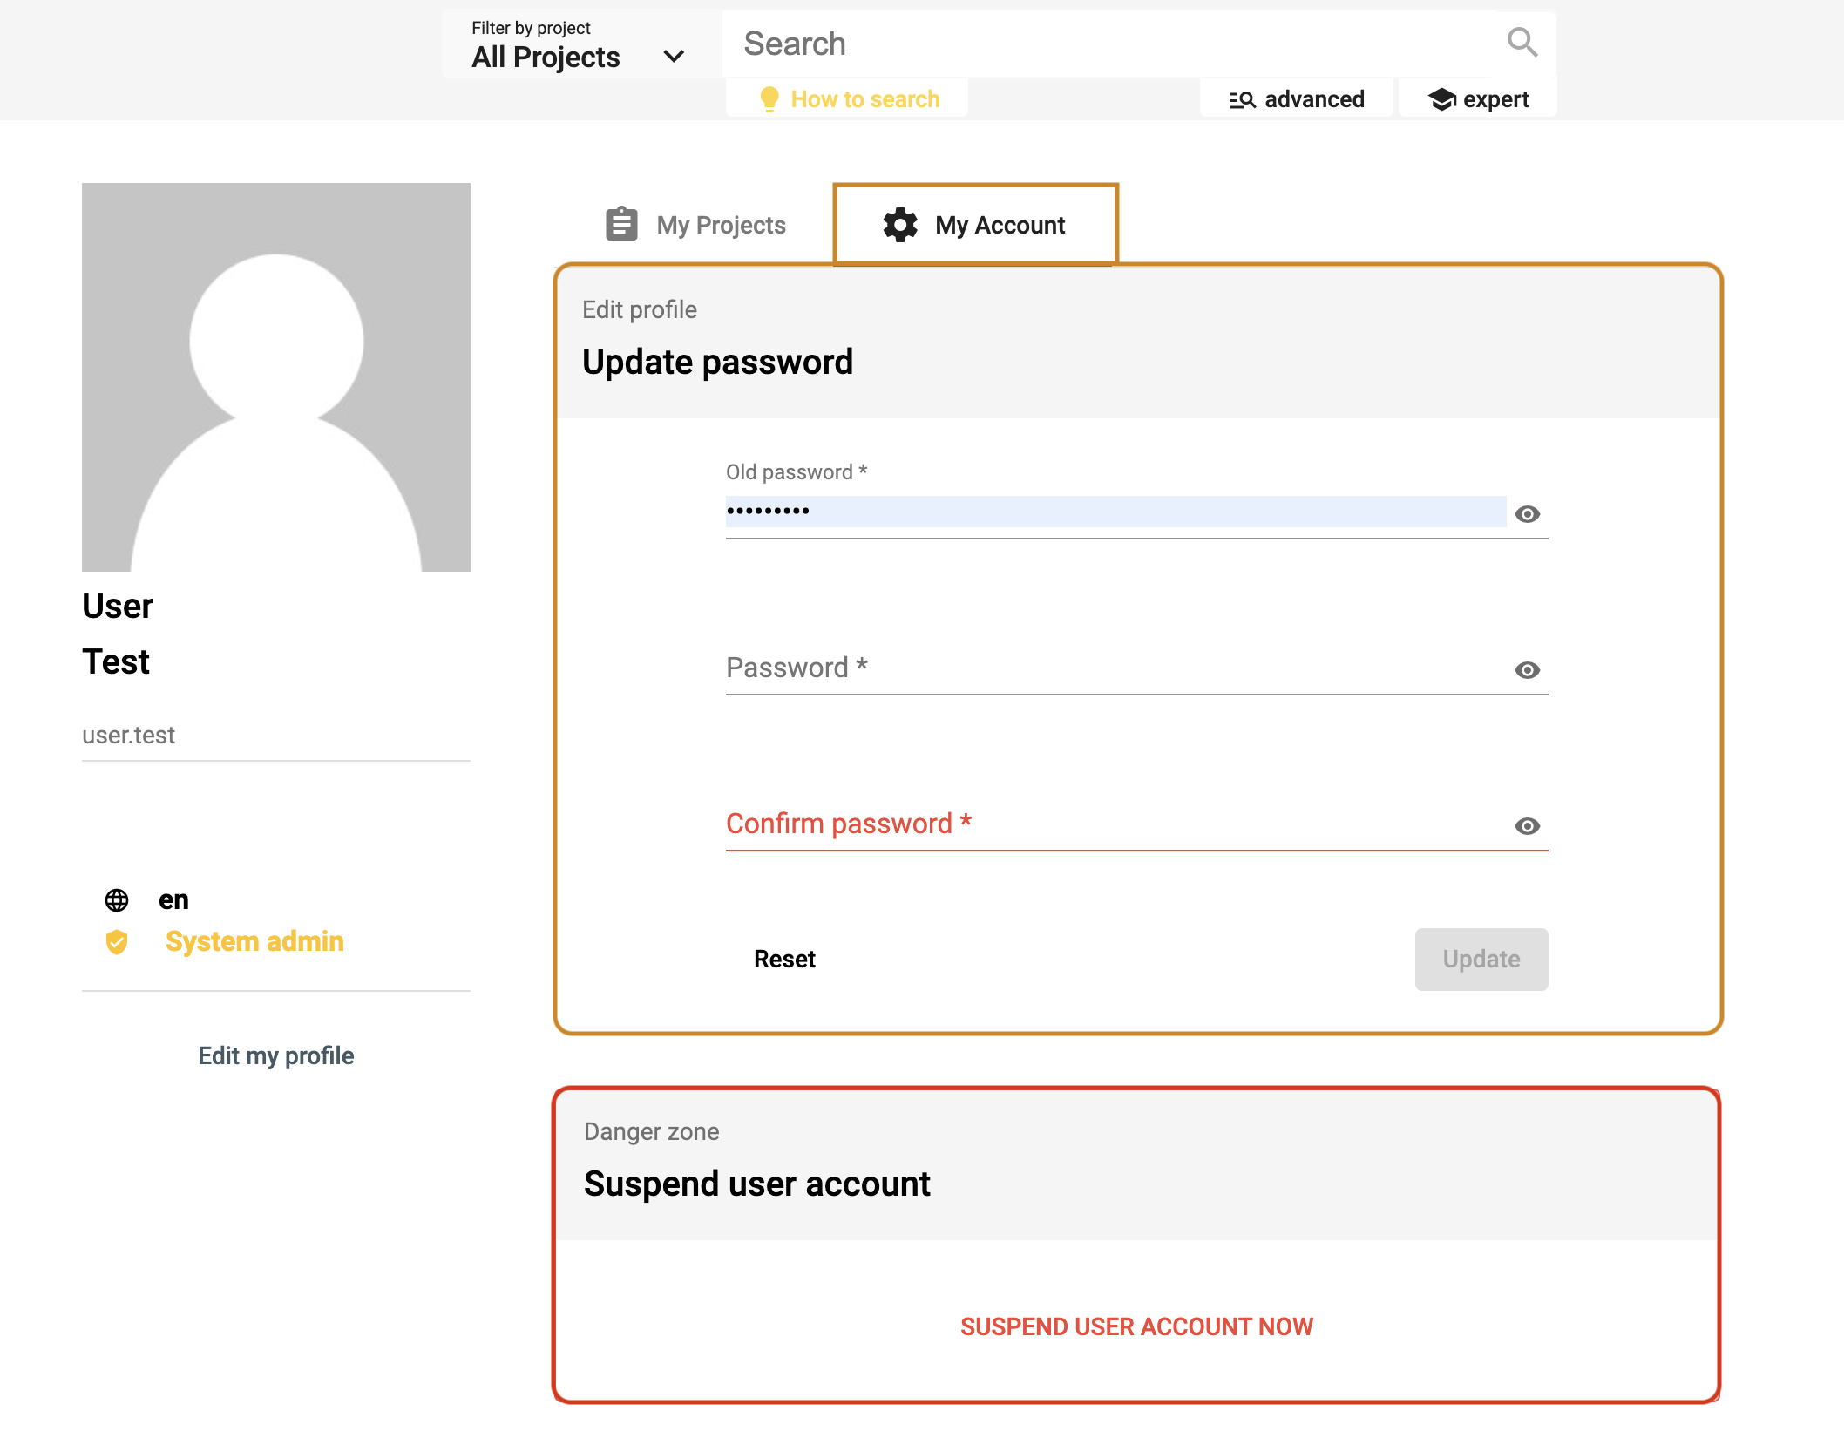Image resolution: width=1844 pixels, height=1445 pixels.
Task: Select the My Account tab
Action: coord(975,224)
